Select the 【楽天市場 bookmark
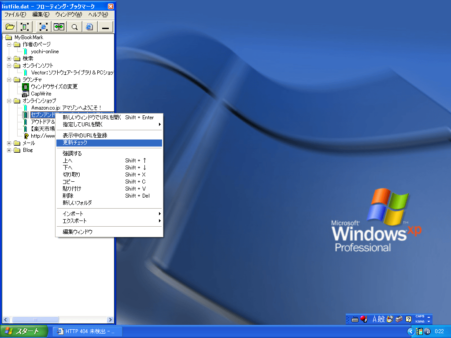 [x=43, y=129]
